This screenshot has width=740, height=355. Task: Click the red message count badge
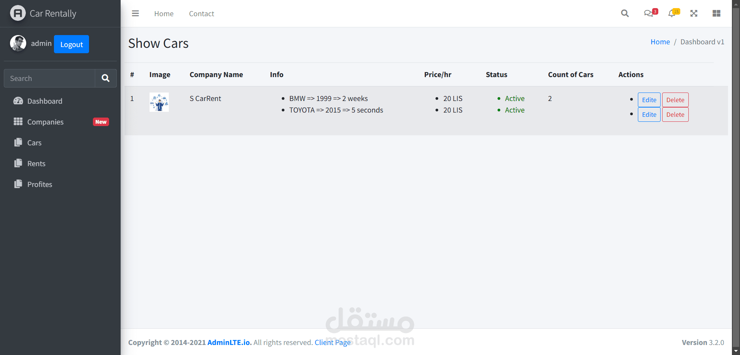click(655, 12)
